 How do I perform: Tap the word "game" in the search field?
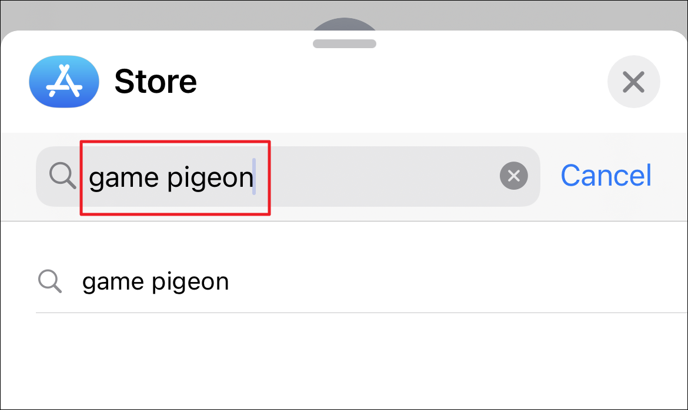[123, 179]
